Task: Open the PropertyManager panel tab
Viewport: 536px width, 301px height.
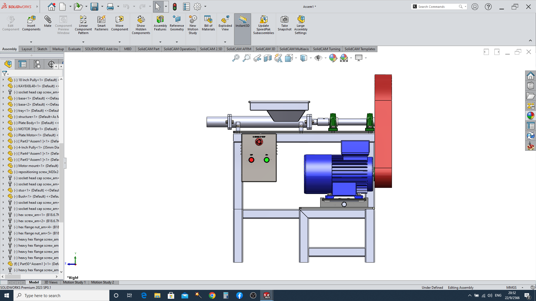Action: pos(22,64)
